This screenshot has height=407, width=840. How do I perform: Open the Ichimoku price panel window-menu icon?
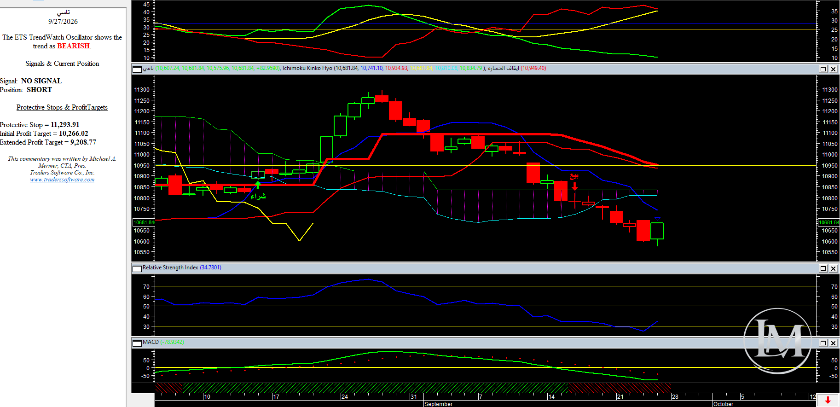(x=137, y=69)
